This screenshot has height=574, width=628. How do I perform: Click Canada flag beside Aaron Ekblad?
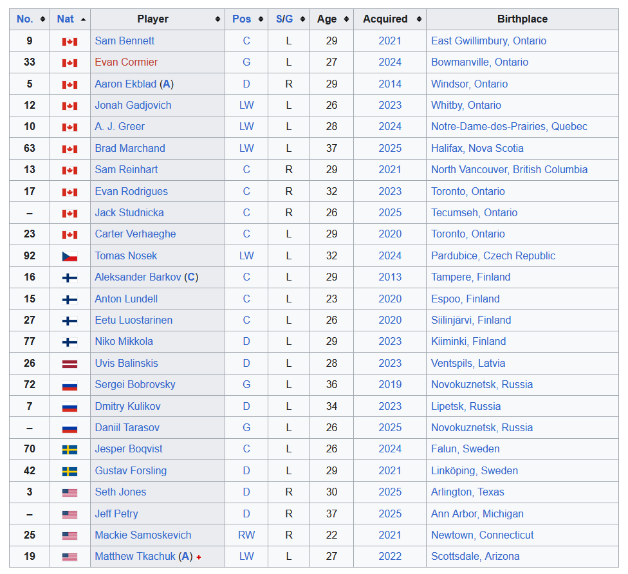[69, 84]
